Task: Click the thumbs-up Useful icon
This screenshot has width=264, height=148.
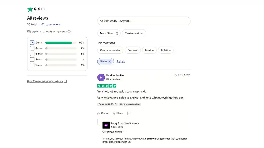Action: (99, 113)
